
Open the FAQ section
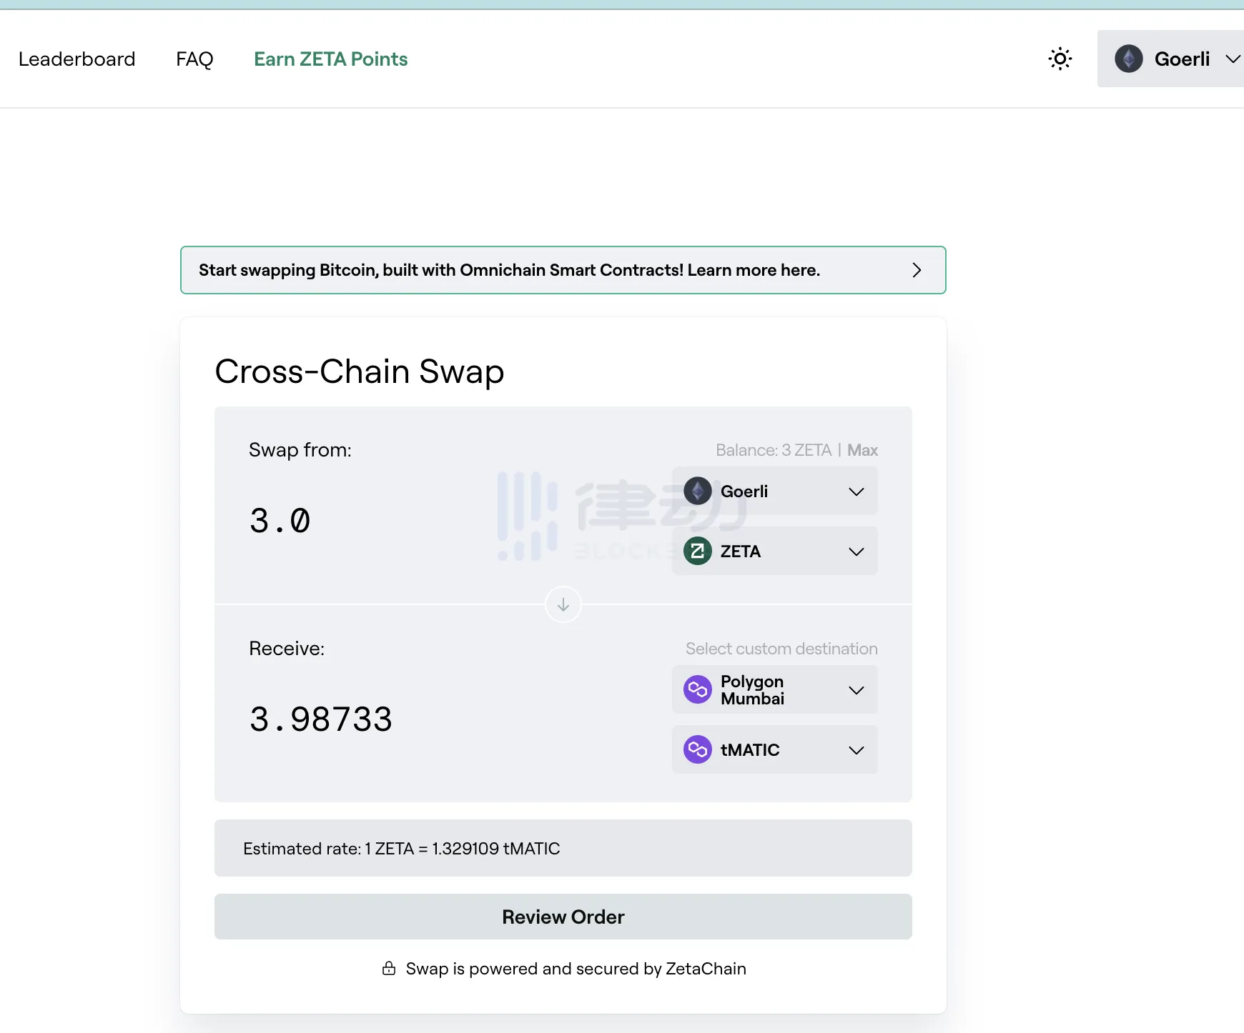tap(194, 59)
